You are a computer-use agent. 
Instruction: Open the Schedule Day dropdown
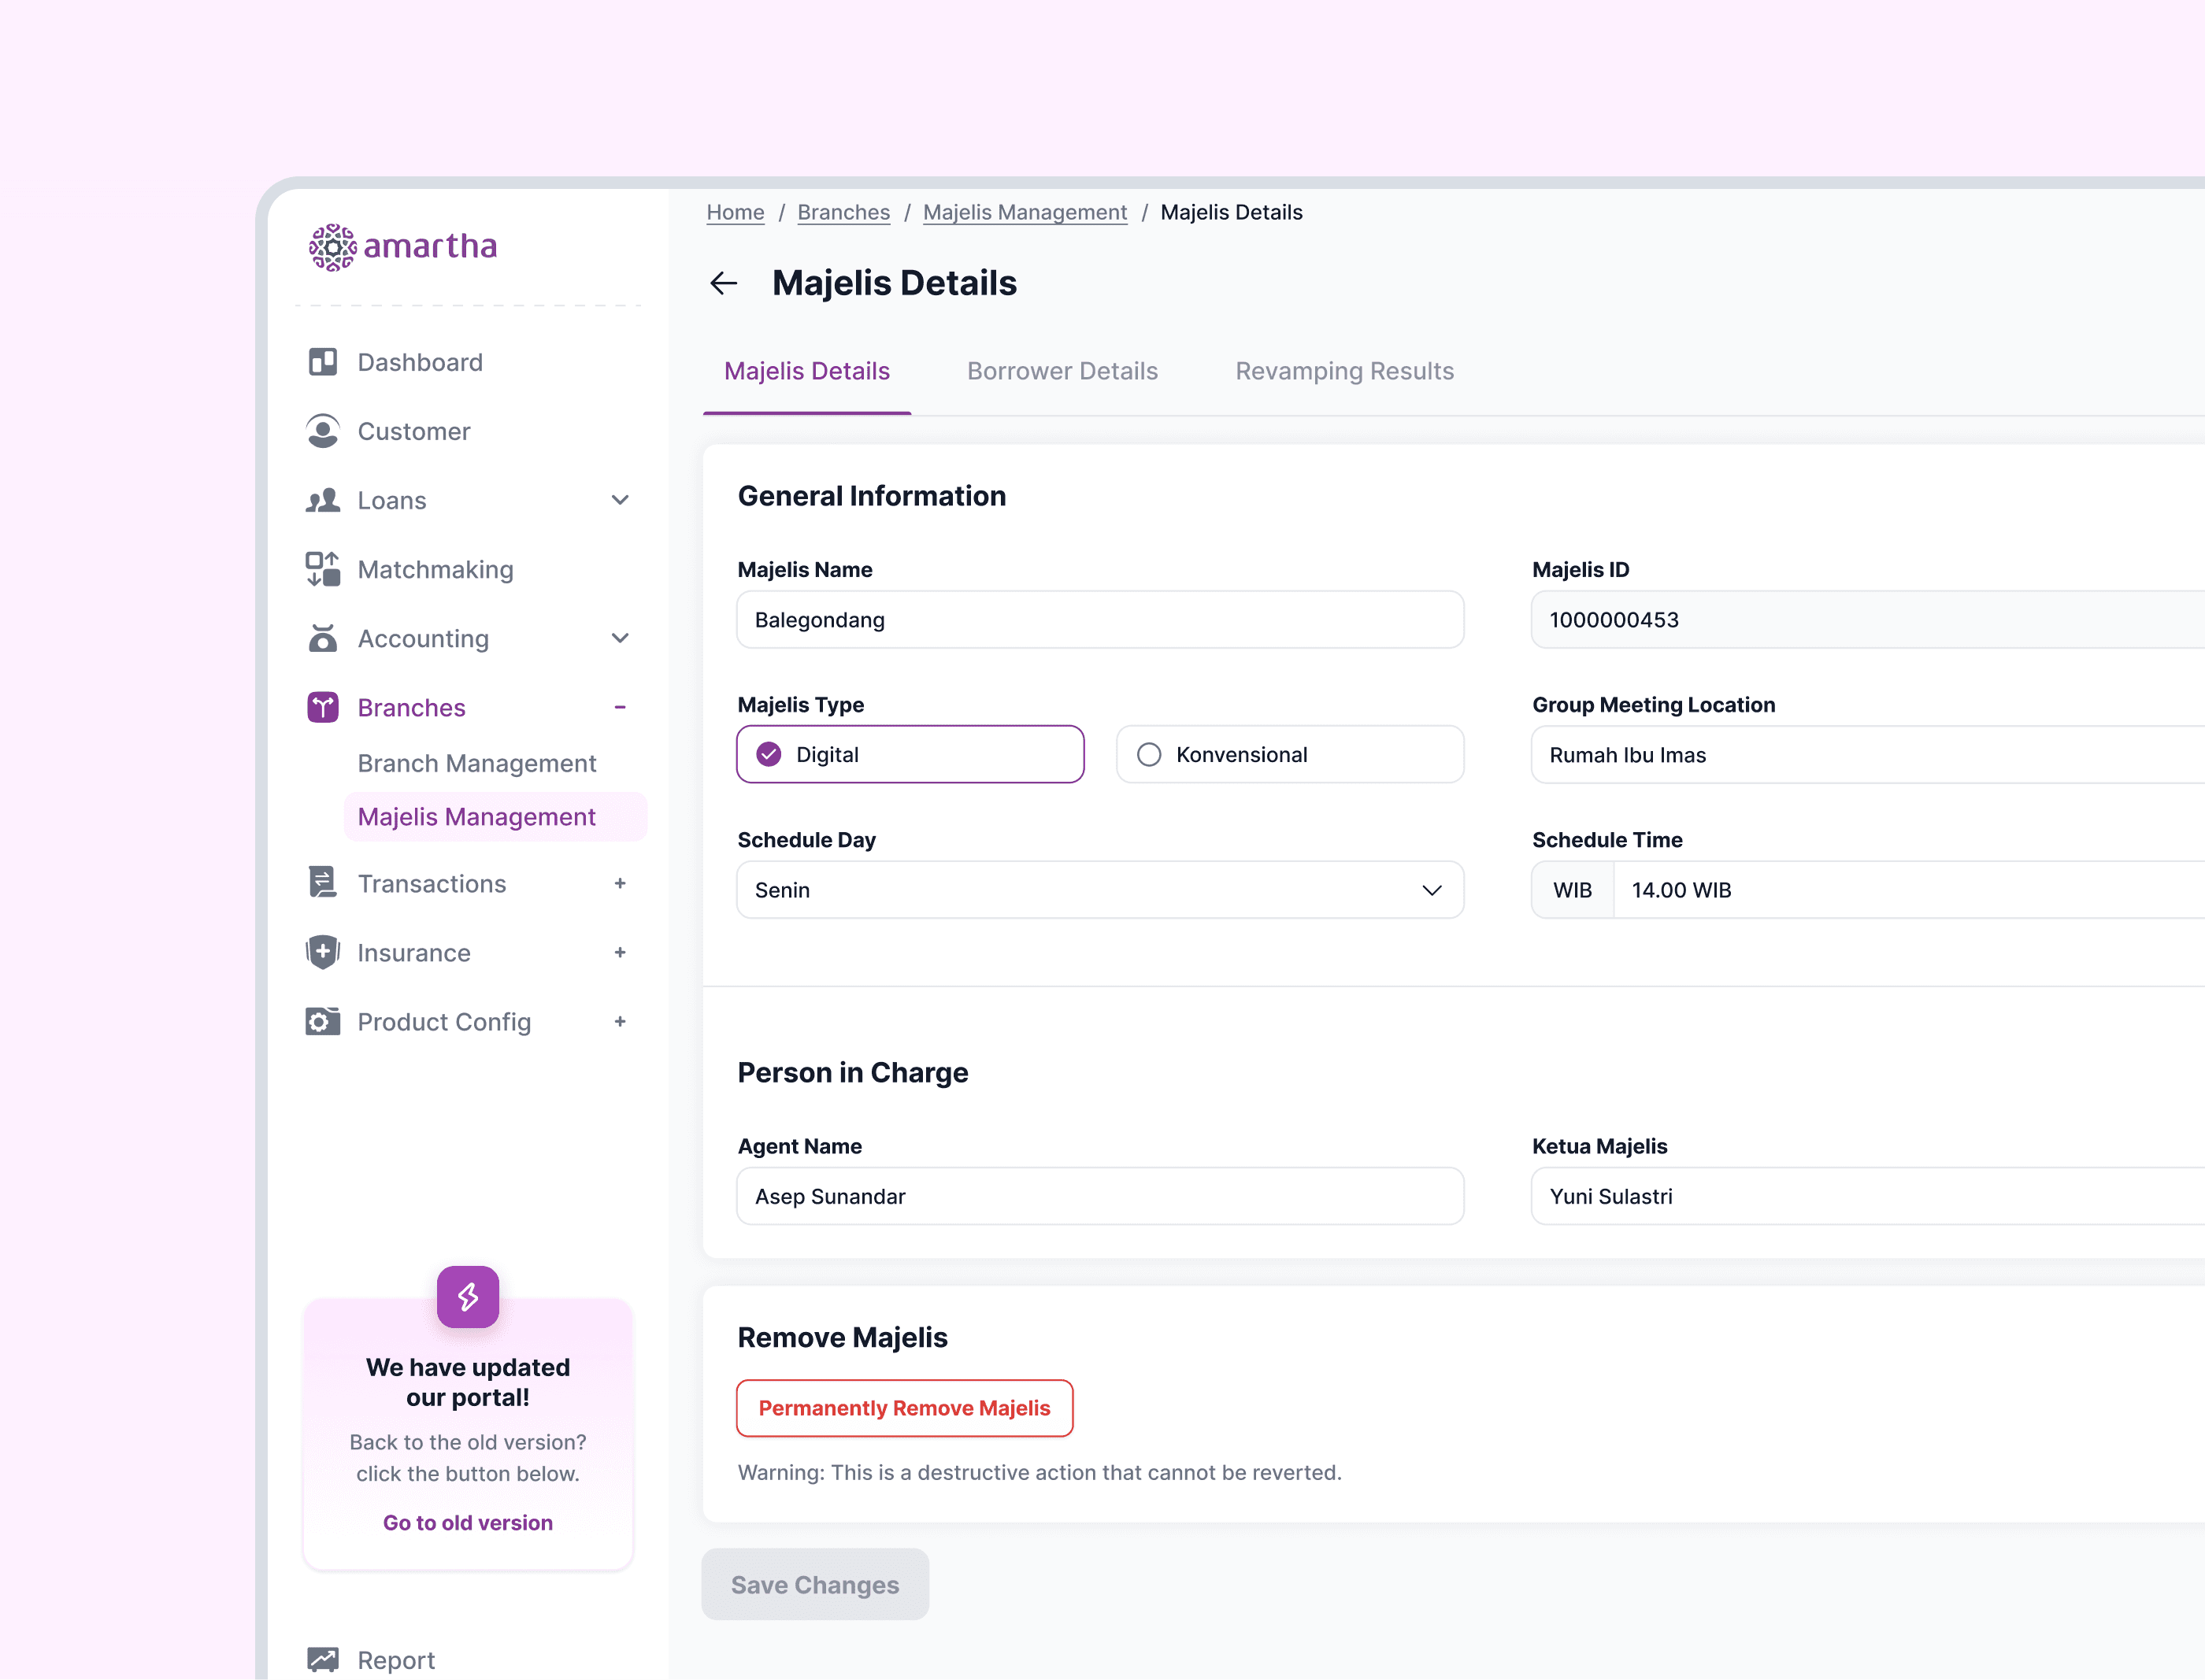click(1099, 889)
